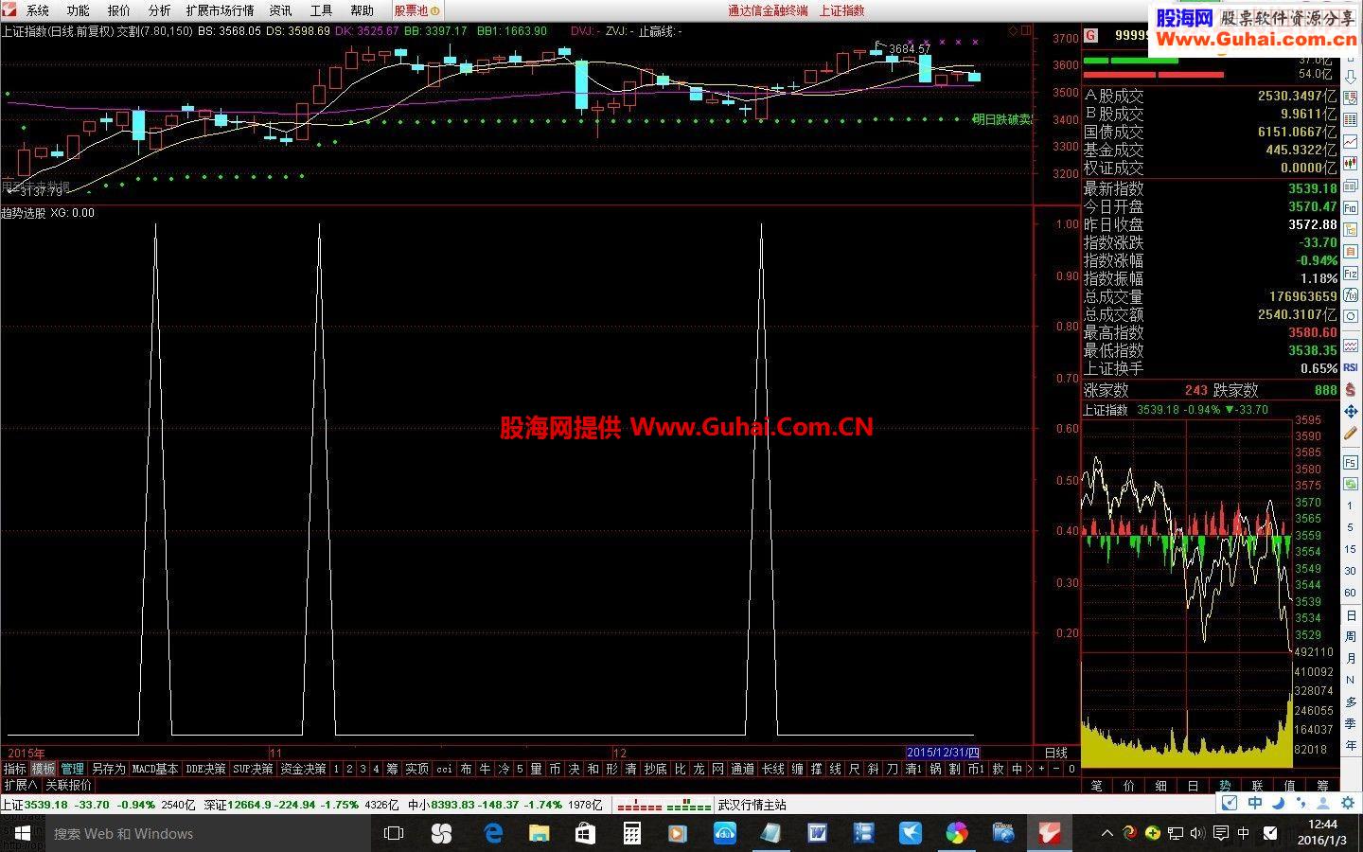Click the green refresh icon in right toolbar
Image resolution: width=1363 pixels, height=852 pixels.
pyautogui.click(x=1351, y=483)
